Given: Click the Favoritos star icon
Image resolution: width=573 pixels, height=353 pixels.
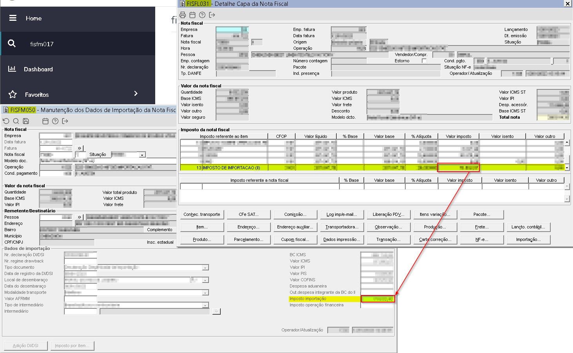Looking at the screenshot, I should 13,94.
